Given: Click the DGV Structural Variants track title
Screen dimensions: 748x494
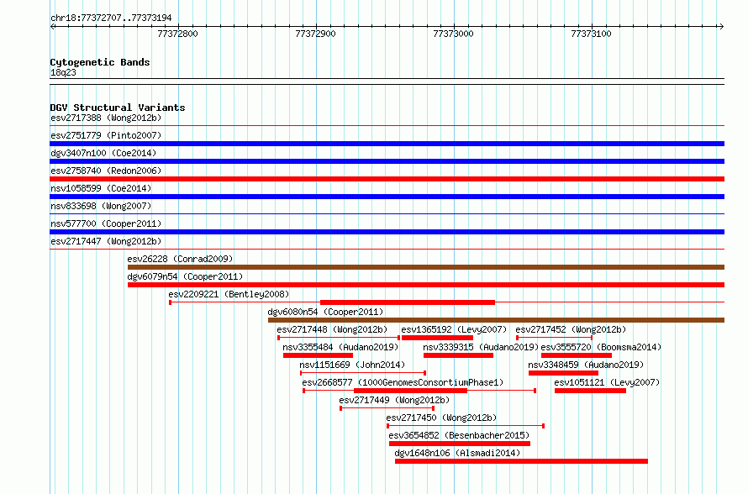Looking at the screenshot, I should 118,108.
